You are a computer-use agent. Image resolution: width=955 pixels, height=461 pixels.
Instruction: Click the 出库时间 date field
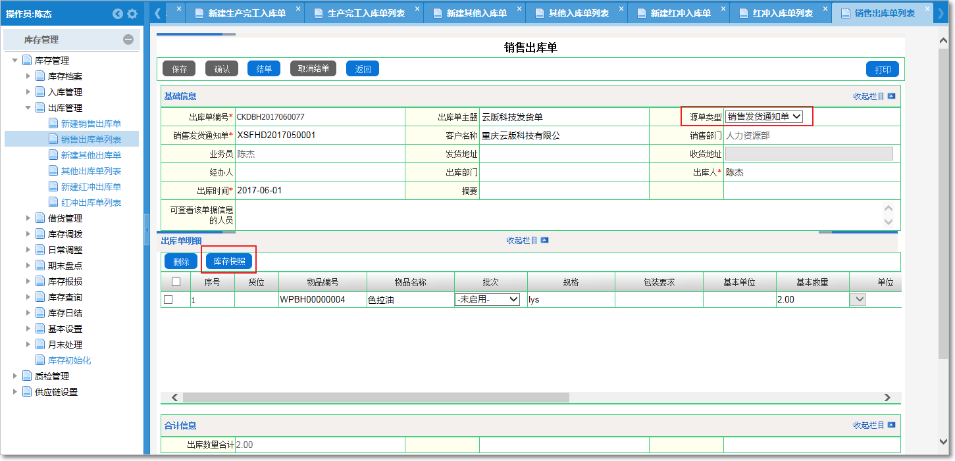tap(320, 190)
